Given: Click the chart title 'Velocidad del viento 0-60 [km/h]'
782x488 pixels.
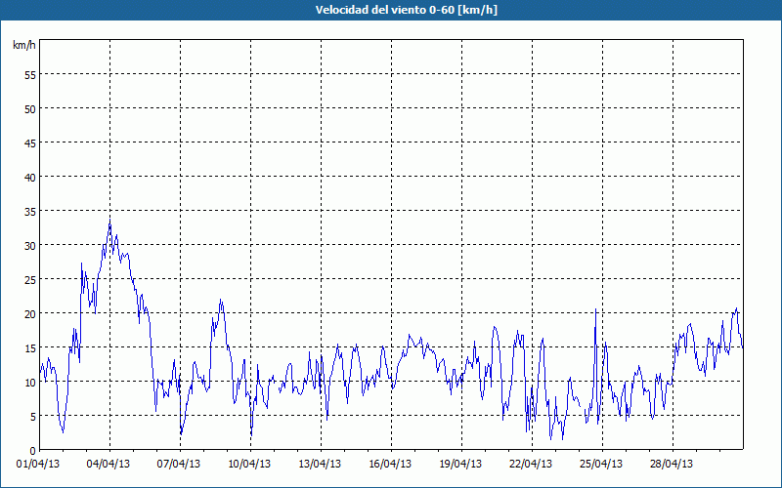Looking at the screenshot, I should pos(406,10).
